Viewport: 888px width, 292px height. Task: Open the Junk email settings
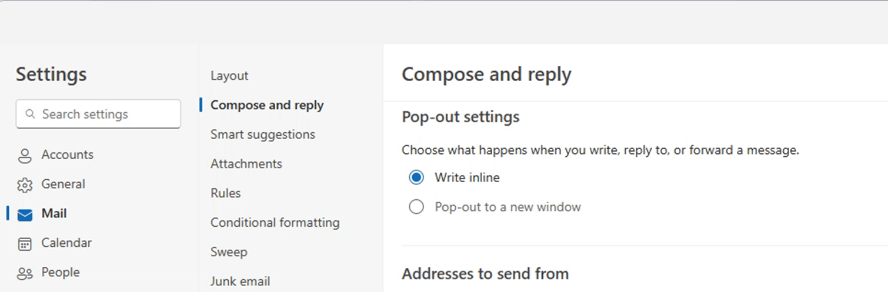pyautogui.click(x=240, y=281)
